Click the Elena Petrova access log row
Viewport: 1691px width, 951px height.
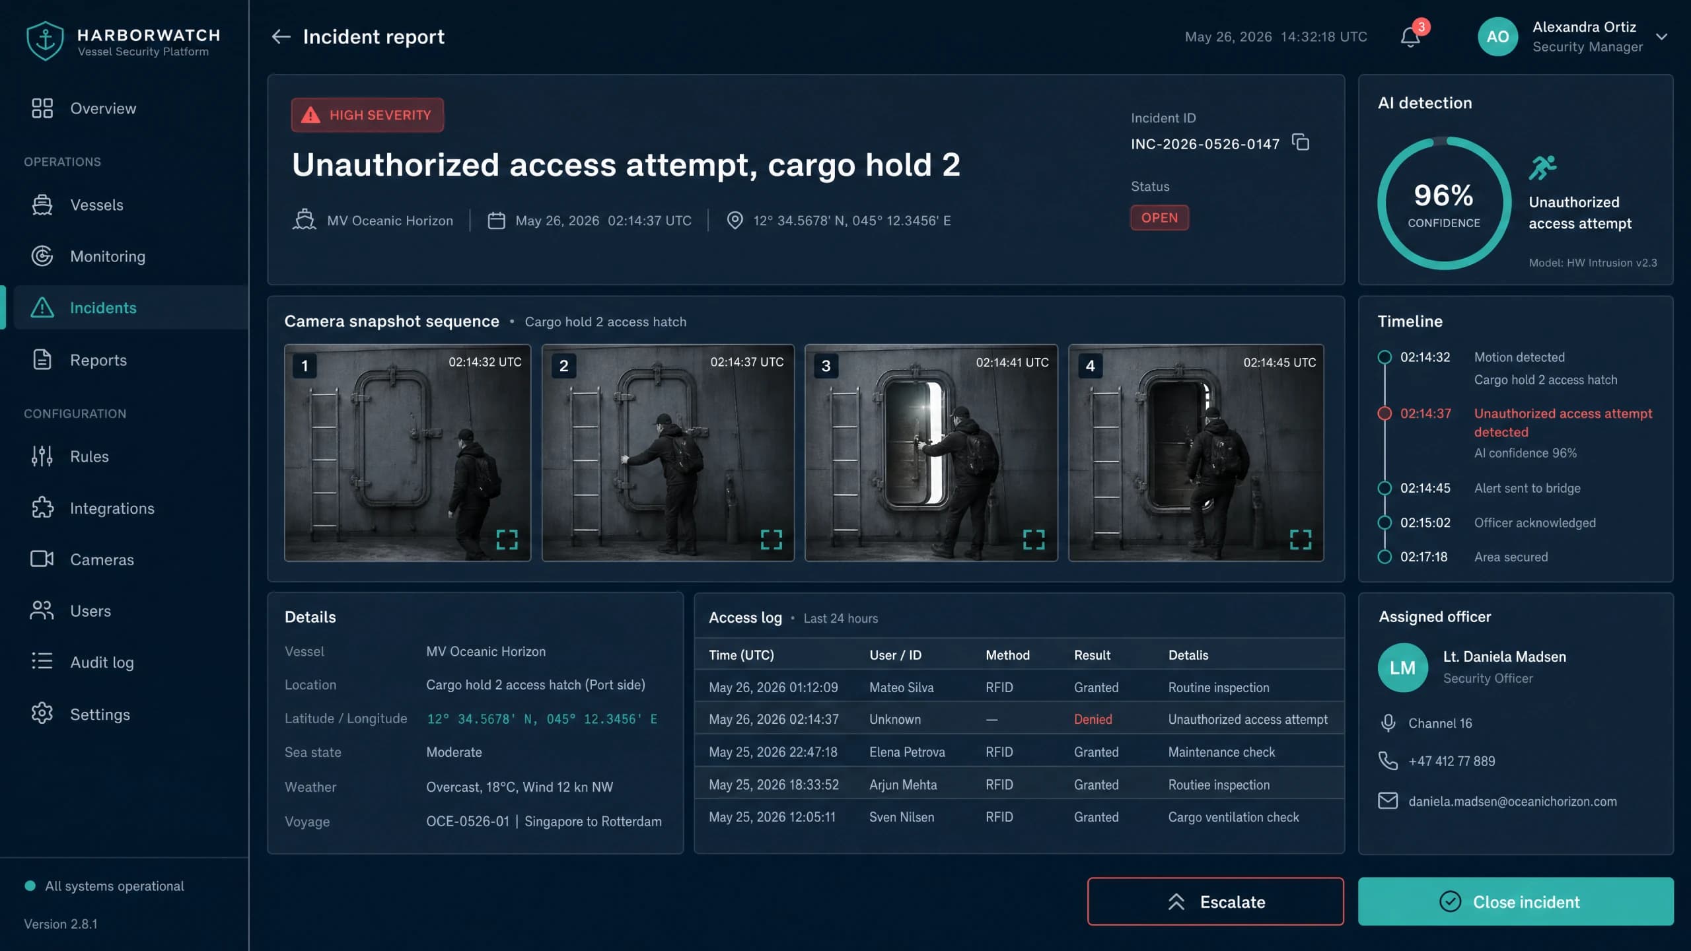tap(1019, 752)
